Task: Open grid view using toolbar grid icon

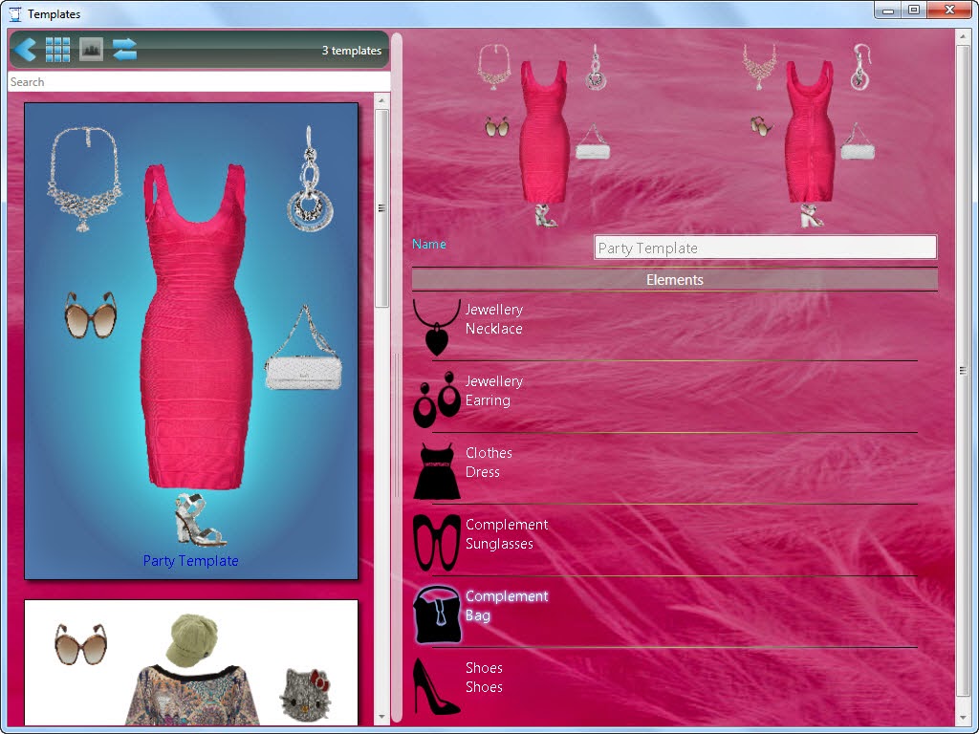Action: (57, 49)
